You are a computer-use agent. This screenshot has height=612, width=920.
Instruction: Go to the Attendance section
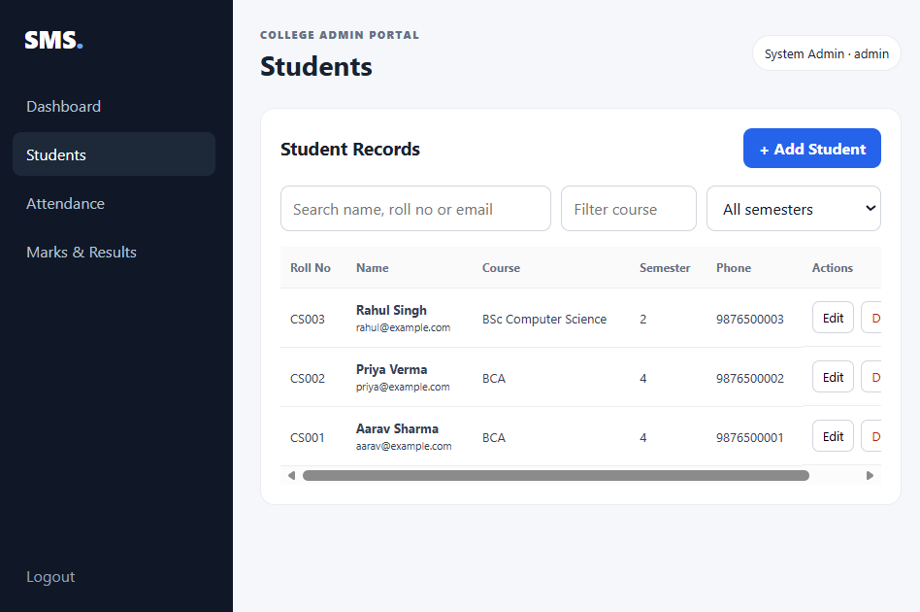114,203
